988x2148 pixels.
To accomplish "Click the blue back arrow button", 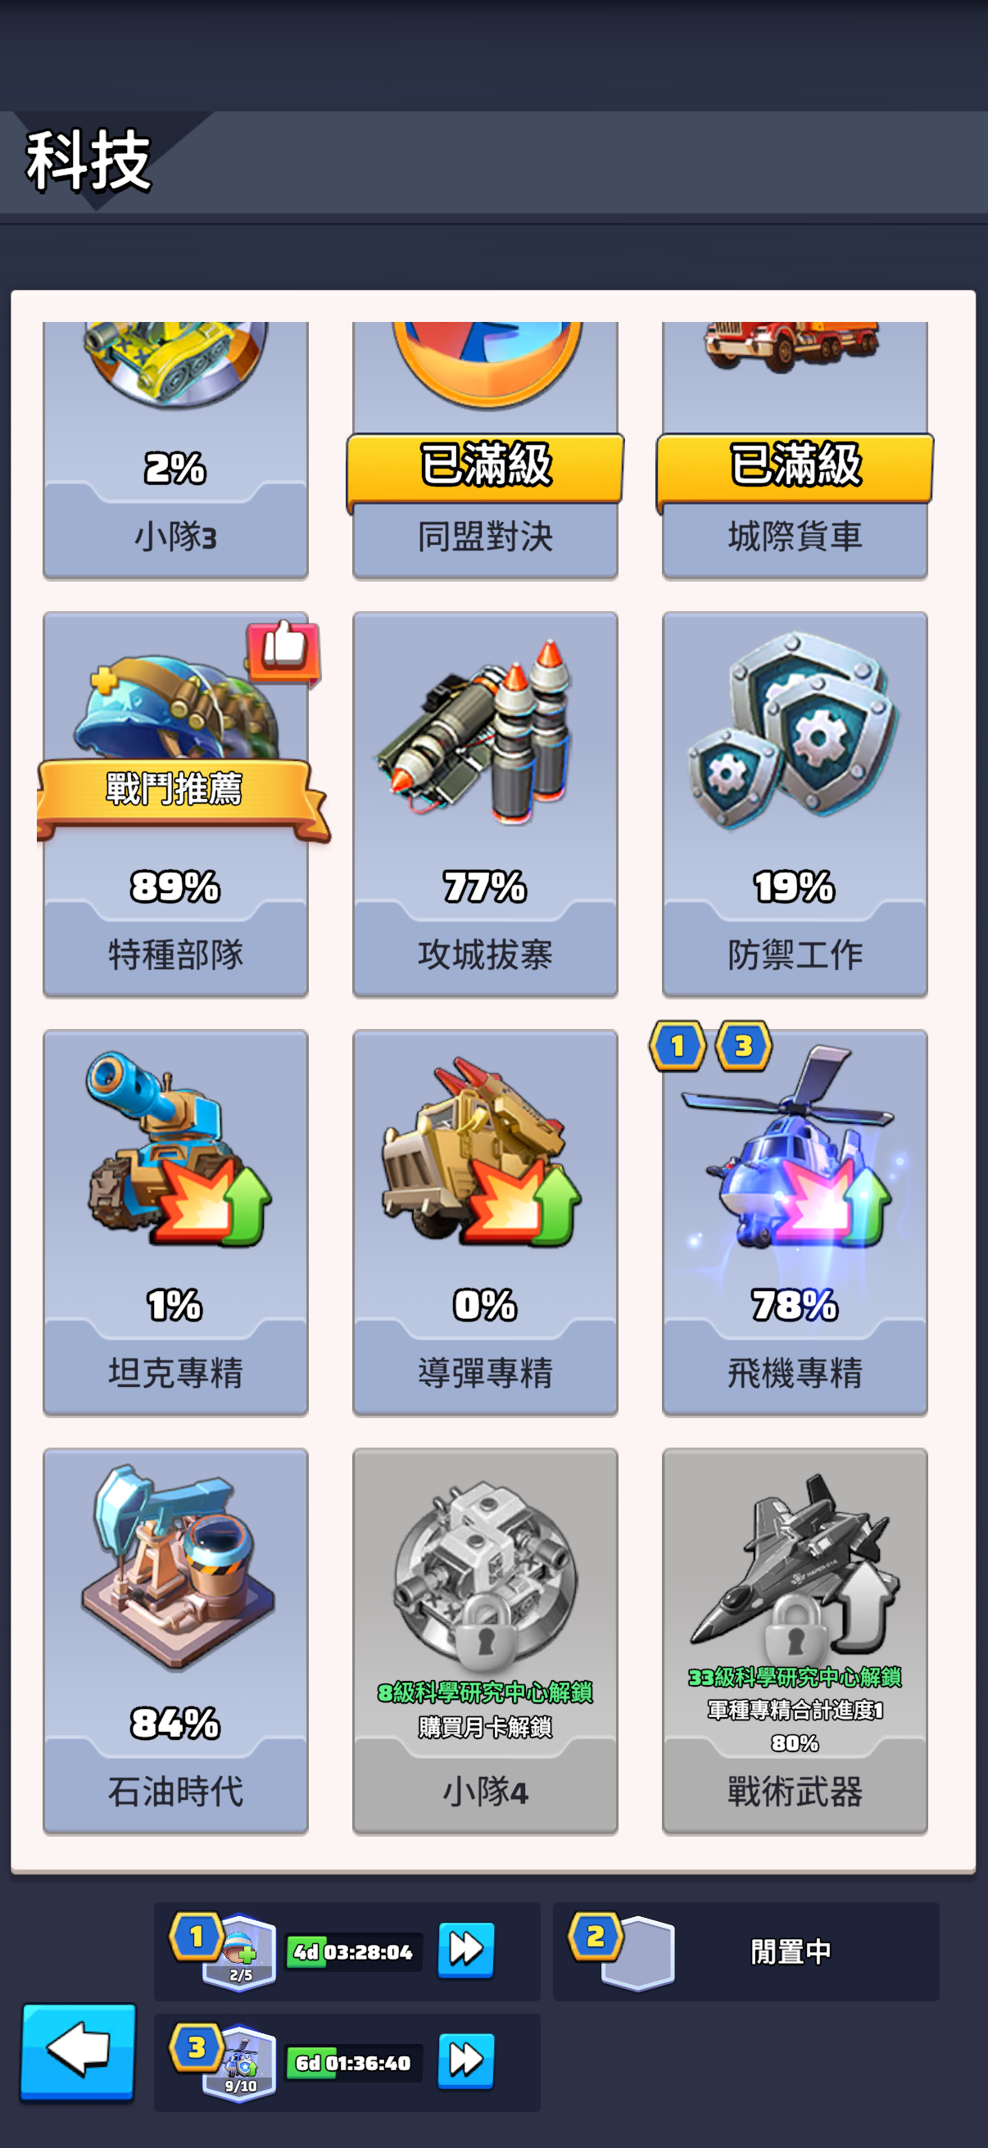I will coord(79,2051).
